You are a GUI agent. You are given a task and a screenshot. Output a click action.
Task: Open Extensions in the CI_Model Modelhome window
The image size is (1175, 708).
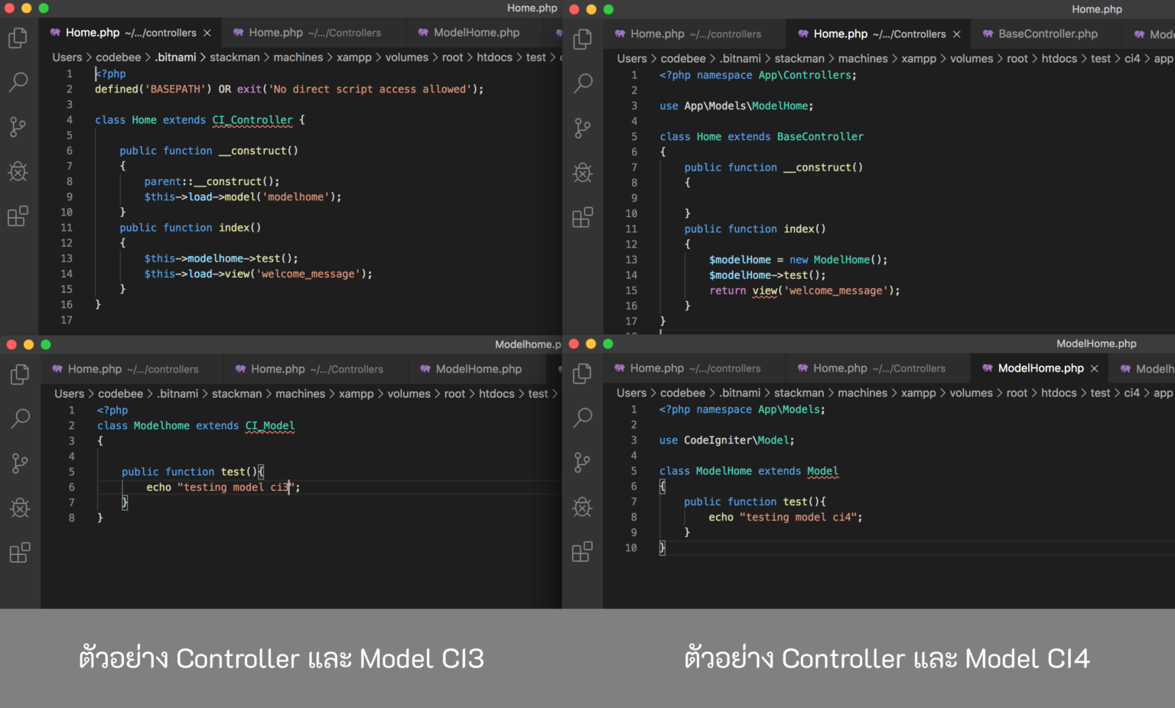point(20,552)
